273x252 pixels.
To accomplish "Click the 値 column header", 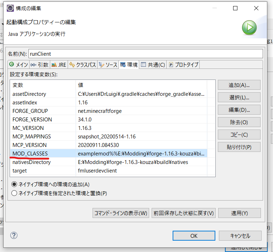I will [141, 85].
